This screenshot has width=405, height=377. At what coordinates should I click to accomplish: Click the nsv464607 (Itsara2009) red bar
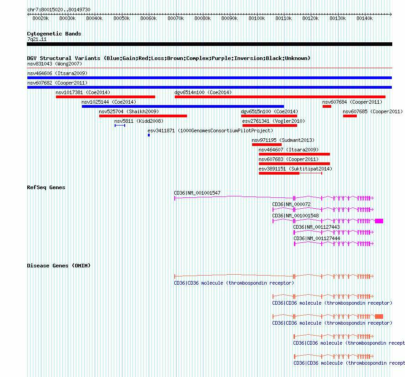[294, 154]
